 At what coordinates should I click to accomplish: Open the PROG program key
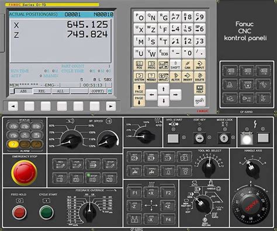pos(151,65)
